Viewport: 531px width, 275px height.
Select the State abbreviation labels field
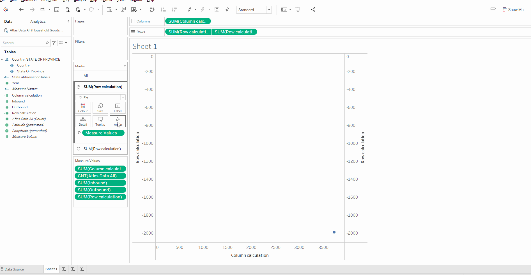[31, 77]
